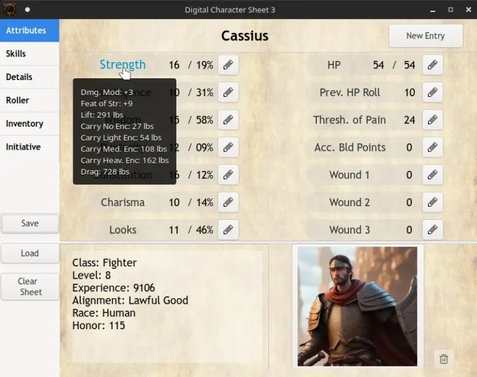The height and width of the screenshot is (377, 477).
Task: Click the 'Experience: 9106' line
Action: pos(114,288)
